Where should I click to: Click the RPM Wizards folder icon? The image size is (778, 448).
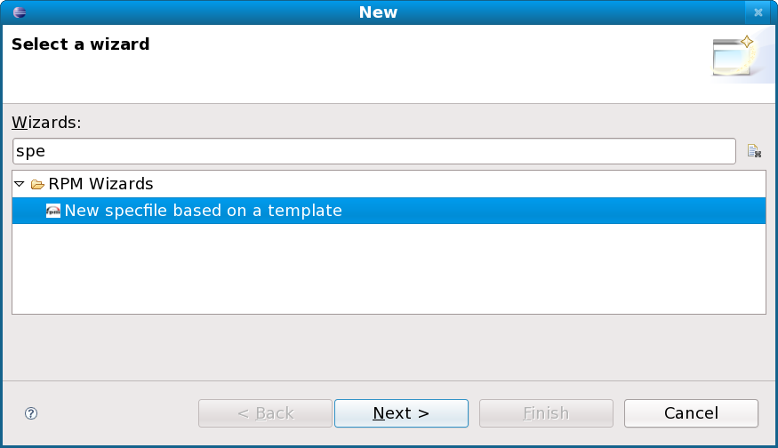pyautogui.click(x=37, y=185)
